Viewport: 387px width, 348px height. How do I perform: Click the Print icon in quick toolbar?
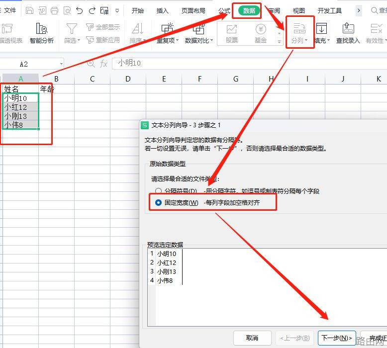point(54,10)
